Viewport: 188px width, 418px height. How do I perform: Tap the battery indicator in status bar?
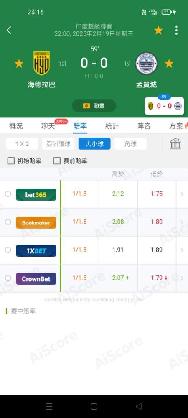pyautogui.click(x=167, y=12)
